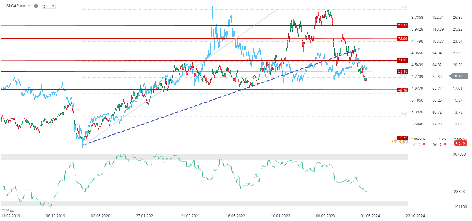Click the yellow USDBRL color swatch

[412, 139]
